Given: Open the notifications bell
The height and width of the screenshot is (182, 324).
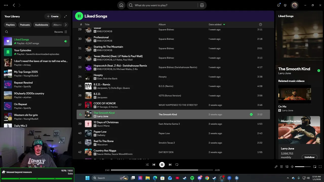Looking at the screenshot, I should [x=278, y=5].
